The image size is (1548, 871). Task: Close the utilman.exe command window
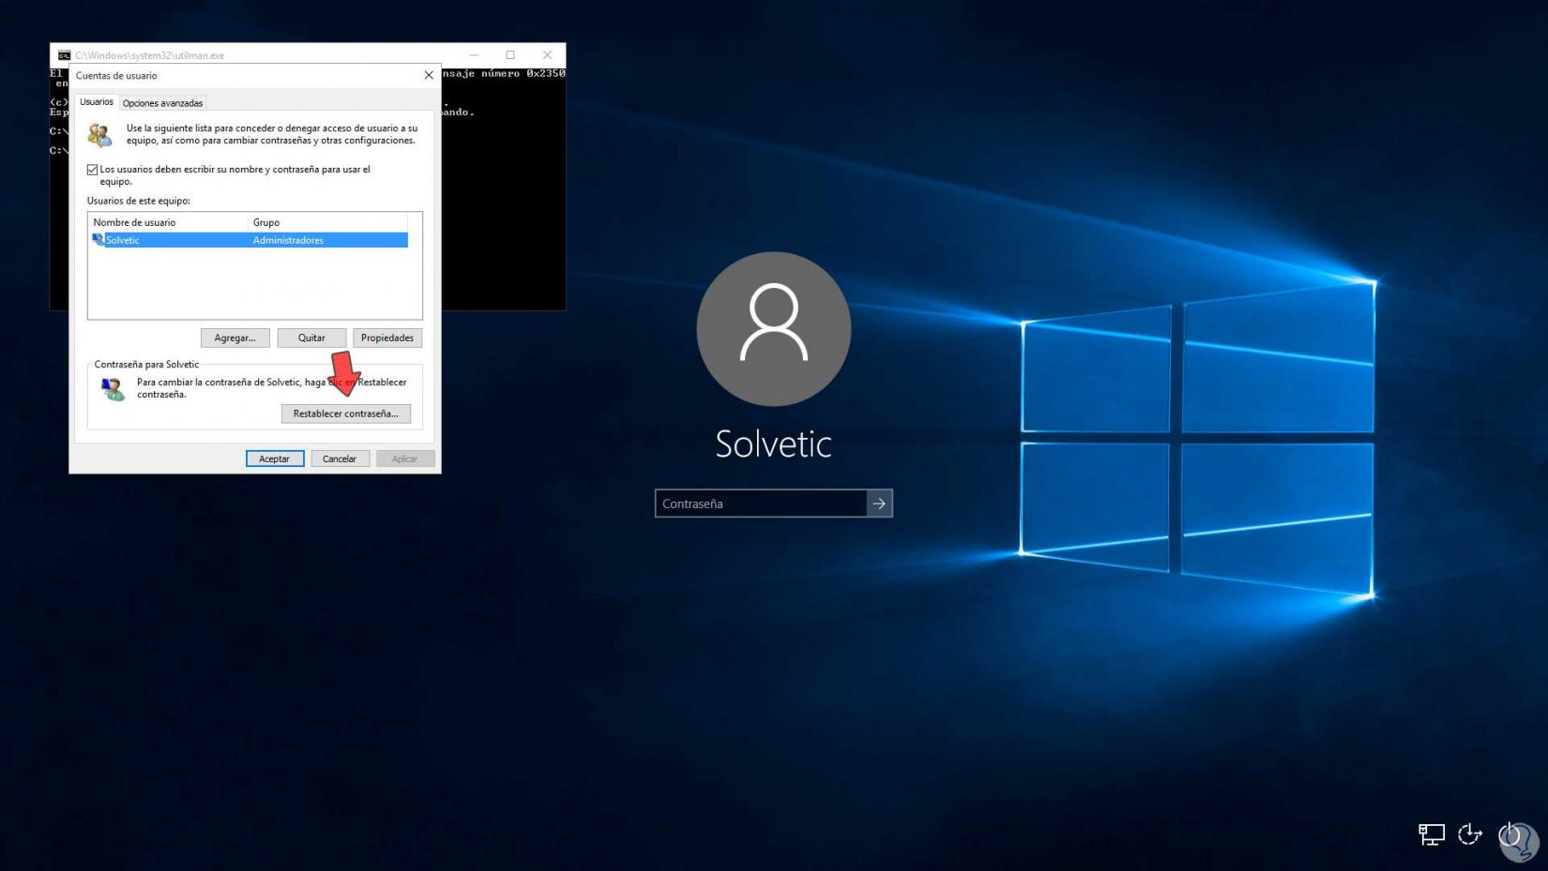[547, 55]
